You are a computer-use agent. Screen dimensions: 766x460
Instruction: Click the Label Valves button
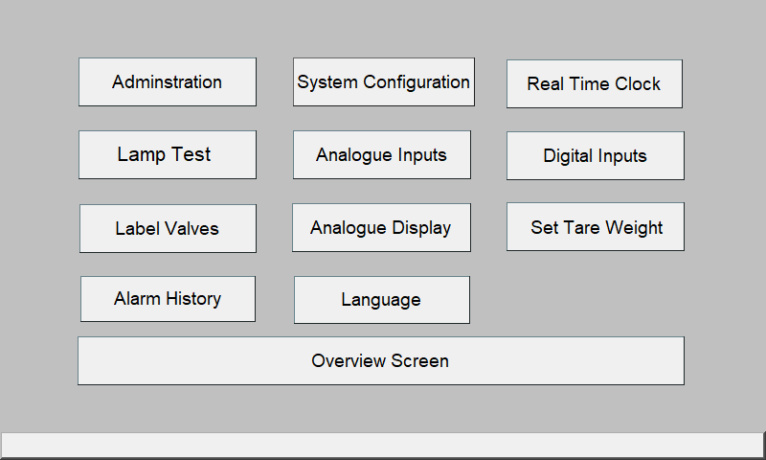click(x=168, y=229)
